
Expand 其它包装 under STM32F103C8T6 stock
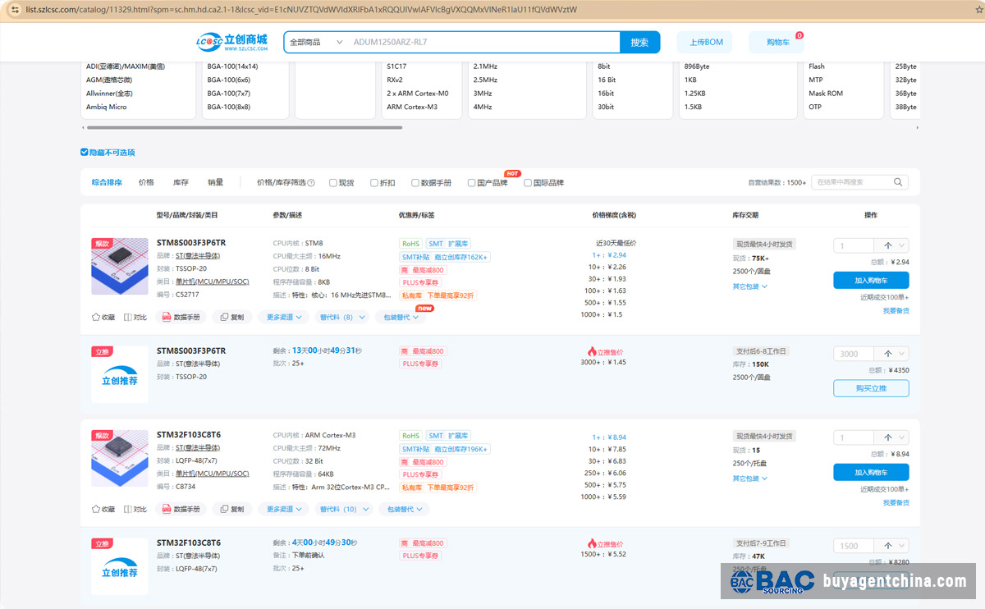750,478
